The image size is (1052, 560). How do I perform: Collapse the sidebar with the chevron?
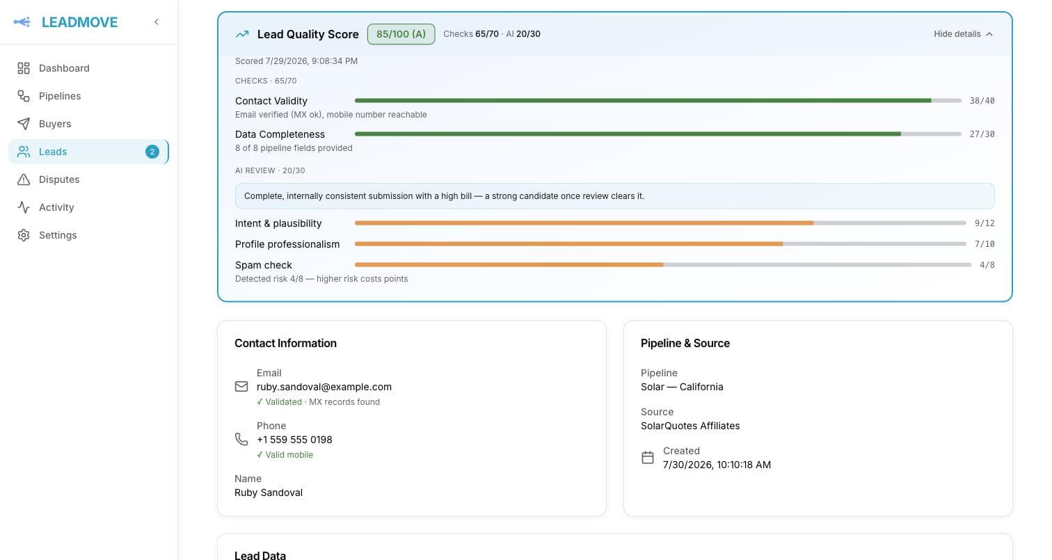[157, 22]
